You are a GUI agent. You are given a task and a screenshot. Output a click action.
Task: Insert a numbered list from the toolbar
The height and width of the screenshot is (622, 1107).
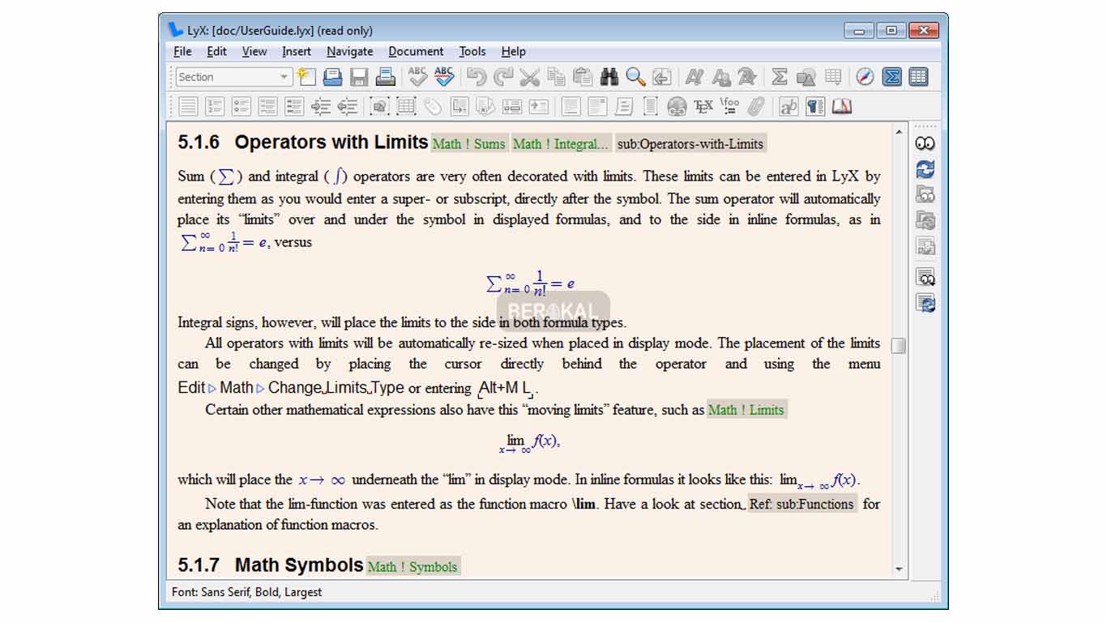(x=215, y=106)
